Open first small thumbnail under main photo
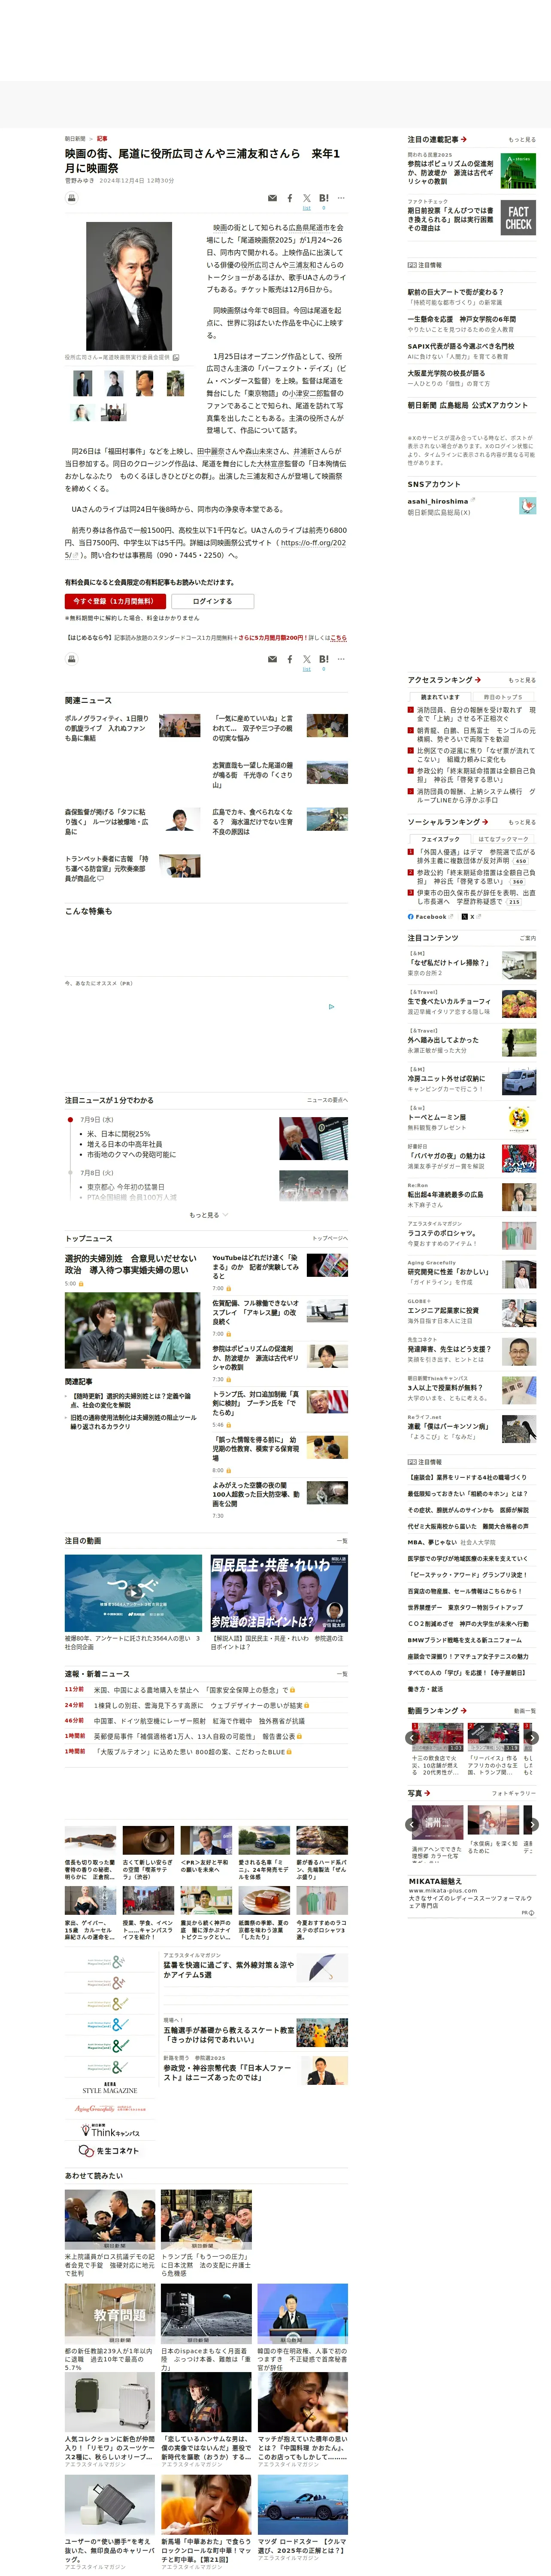 coord(82,383)
